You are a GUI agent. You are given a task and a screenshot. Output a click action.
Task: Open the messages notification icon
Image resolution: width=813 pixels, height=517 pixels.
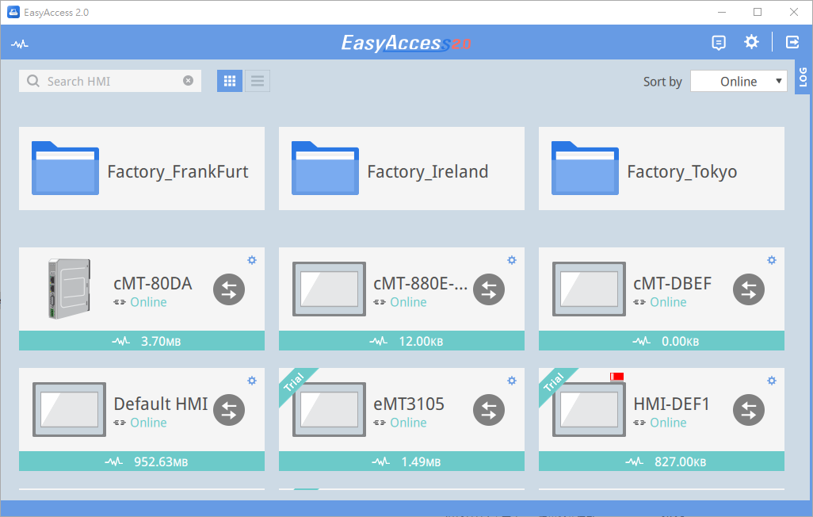(x=719, y=43)
